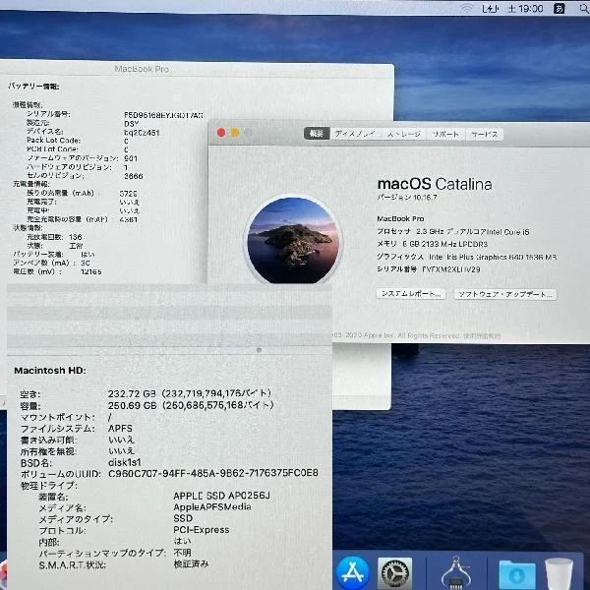Screen dimensions: 590x590
Task: Select the プロトコル value 'PCI-Express'
Action: click(x=202, y=530)
